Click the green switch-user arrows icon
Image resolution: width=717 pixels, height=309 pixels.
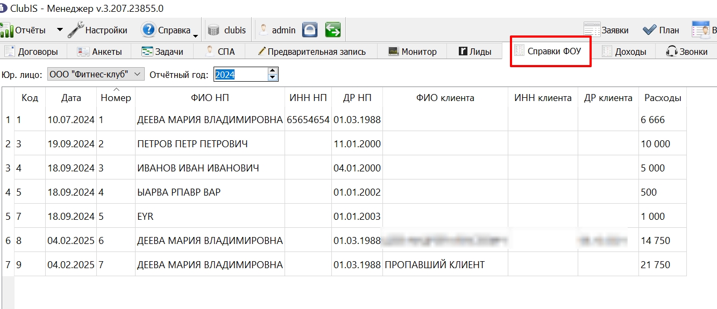333,30
